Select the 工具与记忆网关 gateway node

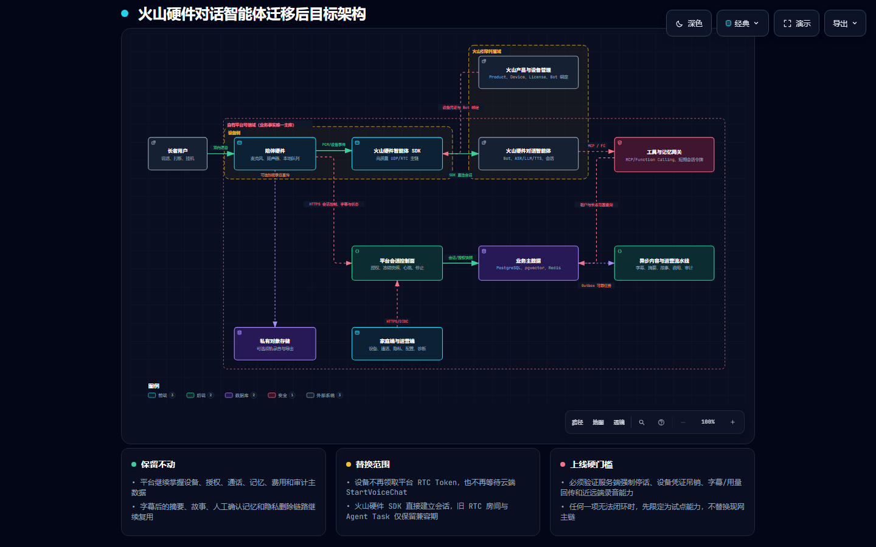click(664, 154)
